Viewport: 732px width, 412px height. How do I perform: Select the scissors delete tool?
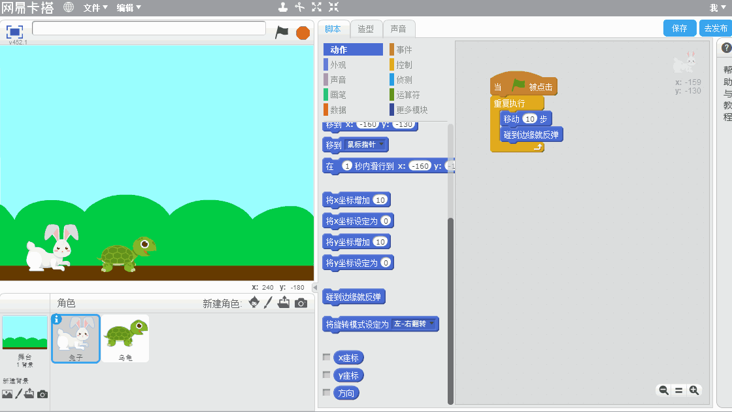pos(299,7)
